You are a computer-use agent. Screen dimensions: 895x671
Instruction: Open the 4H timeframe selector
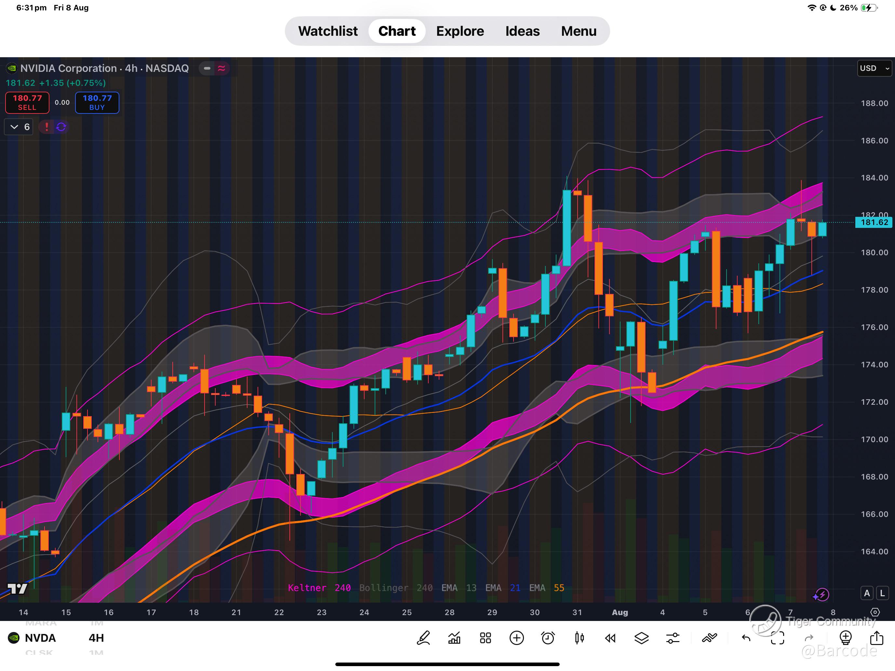[96, 638]
